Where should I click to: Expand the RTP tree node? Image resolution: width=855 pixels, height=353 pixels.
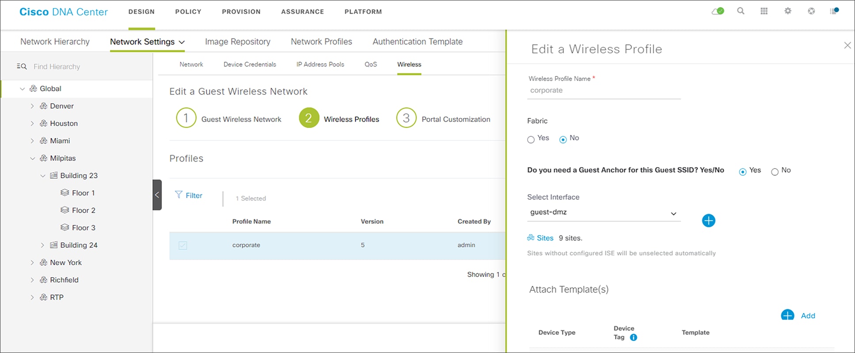pos(32,297)
